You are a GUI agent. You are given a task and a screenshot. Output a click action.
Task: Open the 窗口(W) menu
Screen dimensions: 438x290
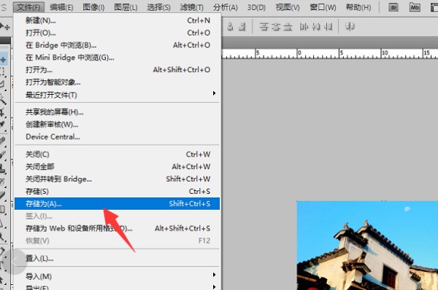click(x=323, y=7)
